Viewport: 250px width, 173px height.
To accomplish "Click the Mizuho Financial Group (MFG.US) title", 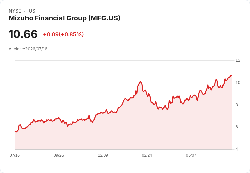I will 64,18.
